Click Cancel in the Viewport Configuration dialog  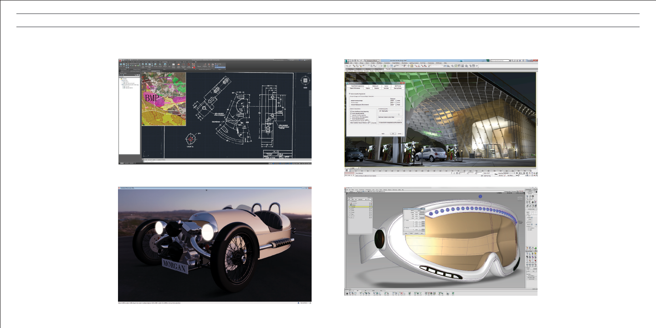click(400, 133)
